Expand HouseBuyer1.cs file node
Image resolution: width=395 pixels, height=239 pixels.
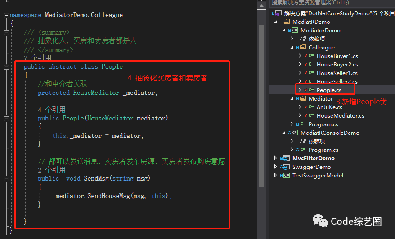pyautogui.click(x=300, y=56)
